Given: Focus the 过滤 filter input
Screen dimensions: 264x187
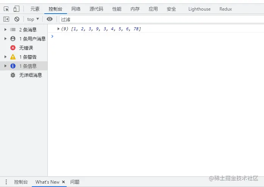Looking at the screenshot, I should point(161,20).
